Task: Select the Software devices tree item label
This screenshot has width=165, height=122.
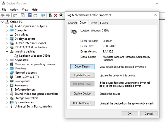Action: [x=25, y=89]
